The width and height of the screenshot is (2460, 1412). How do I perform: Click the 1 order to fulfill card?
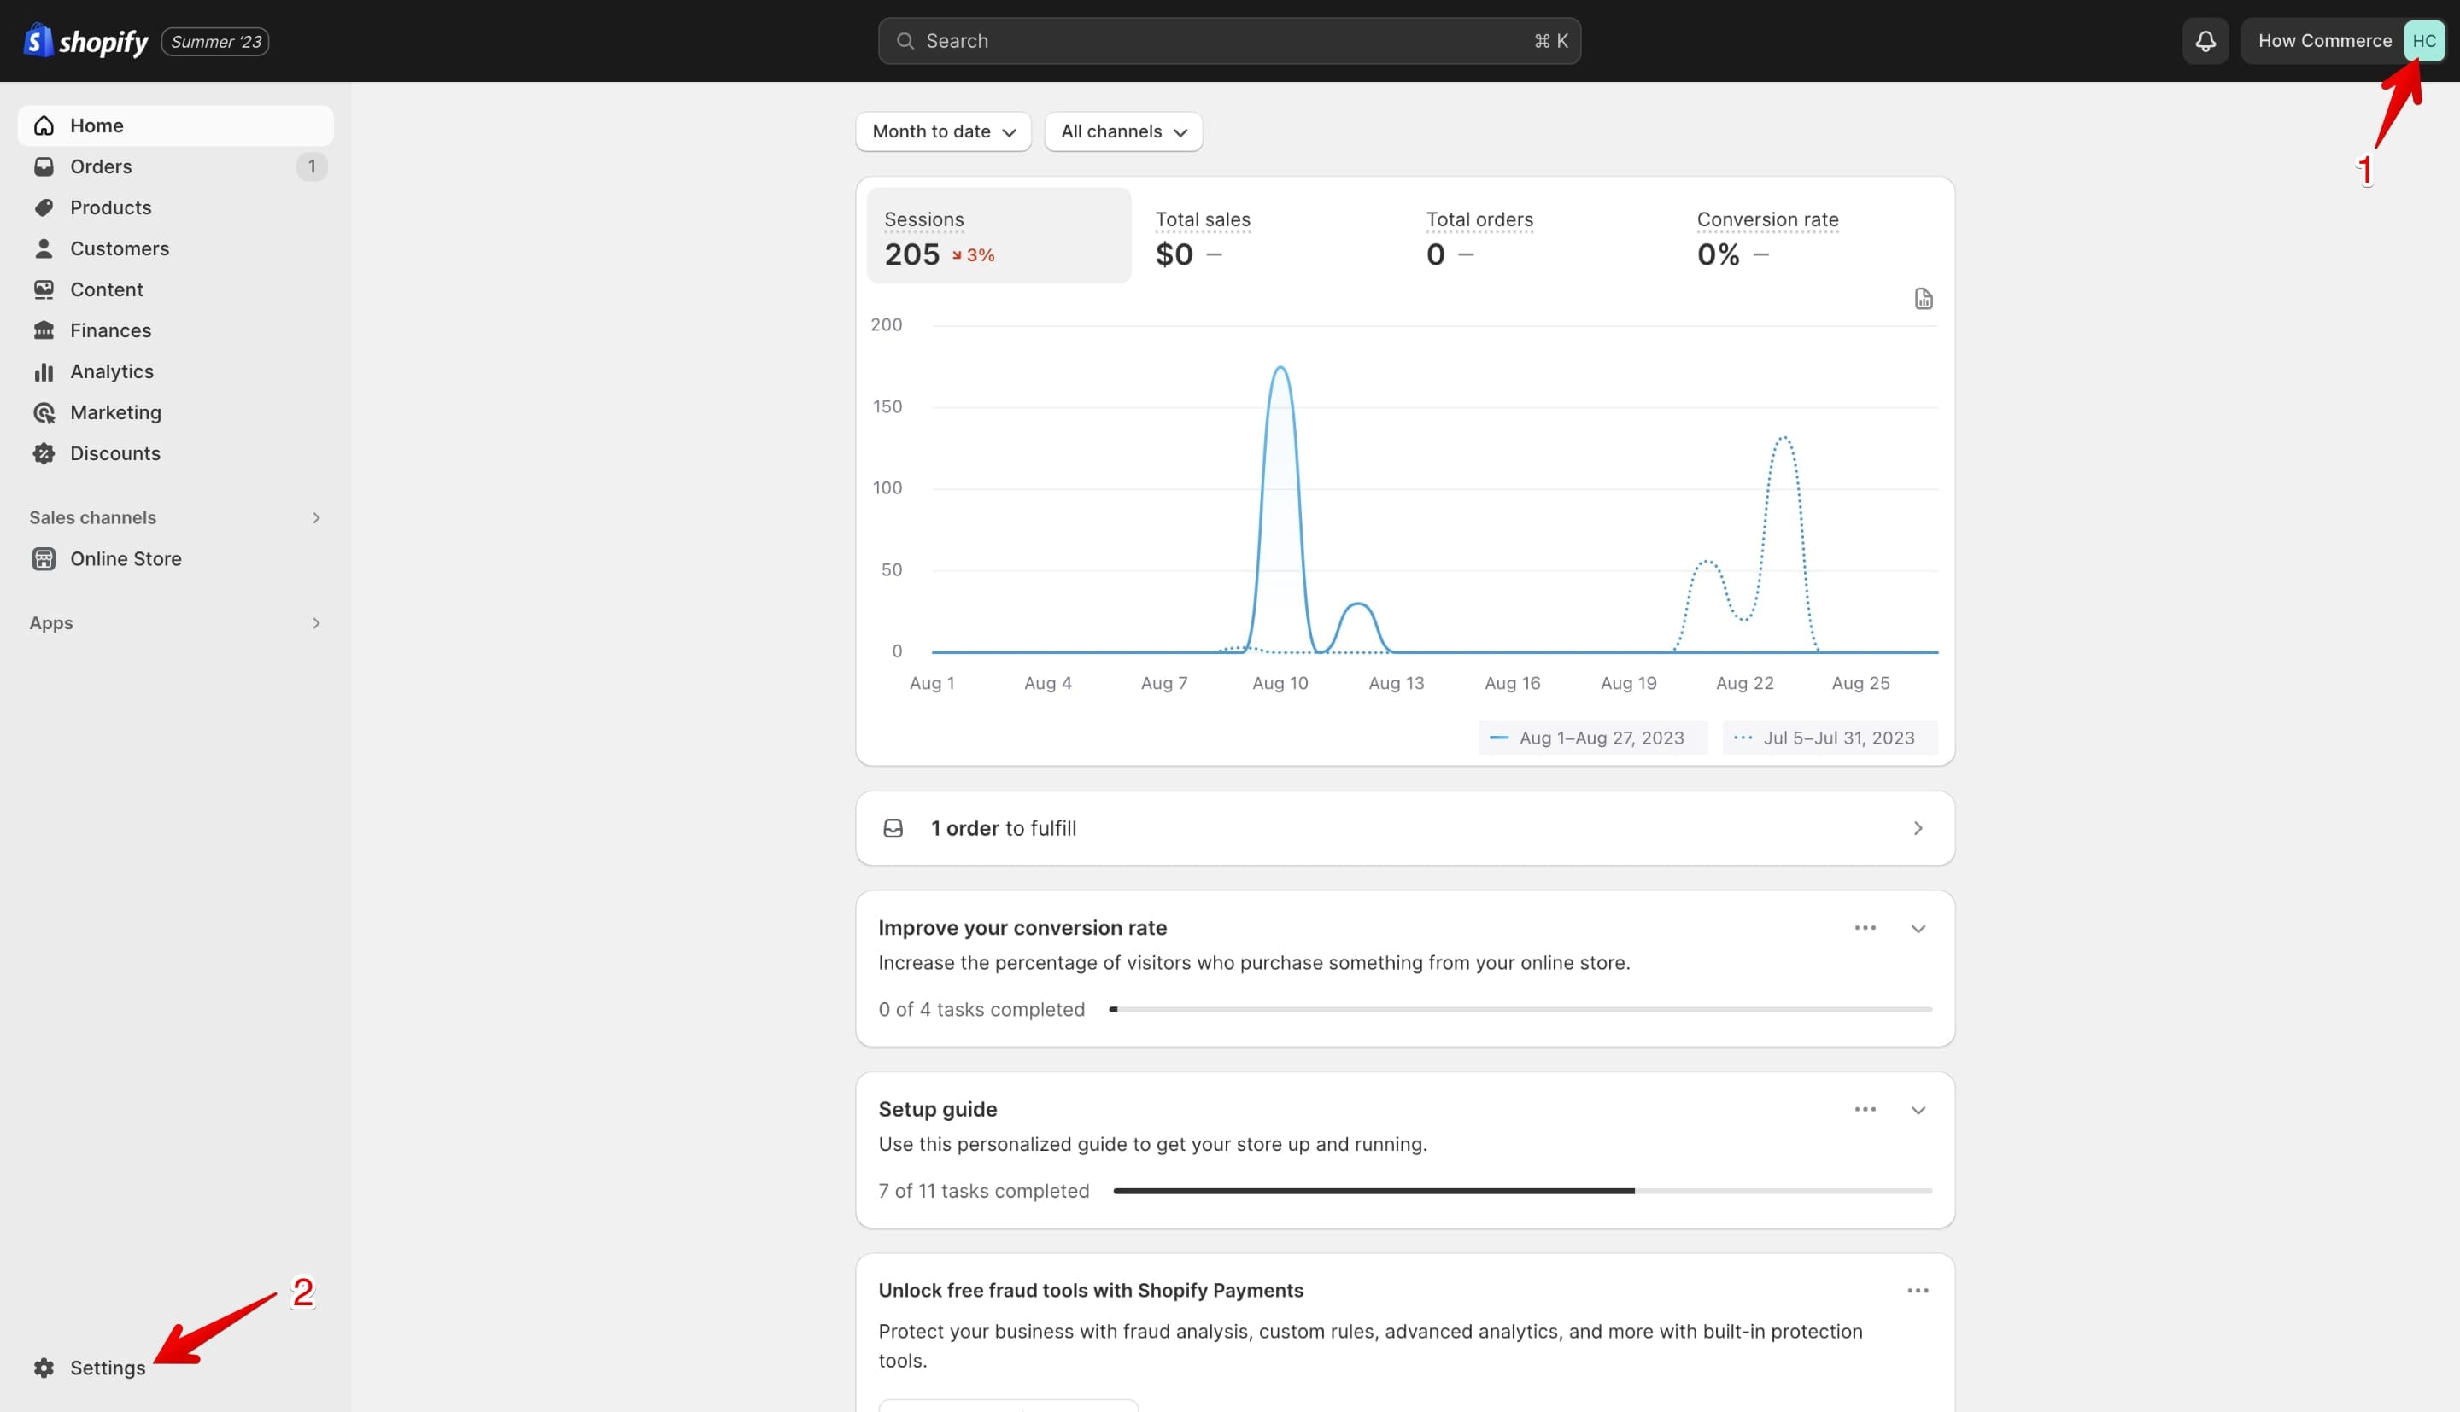tap(1404, 828)
